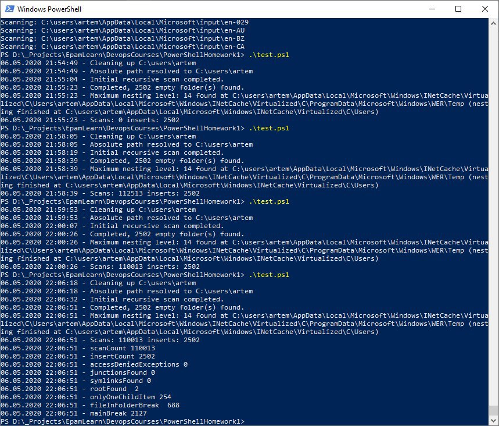Open the PowerShell title bar icon menu

9,9
